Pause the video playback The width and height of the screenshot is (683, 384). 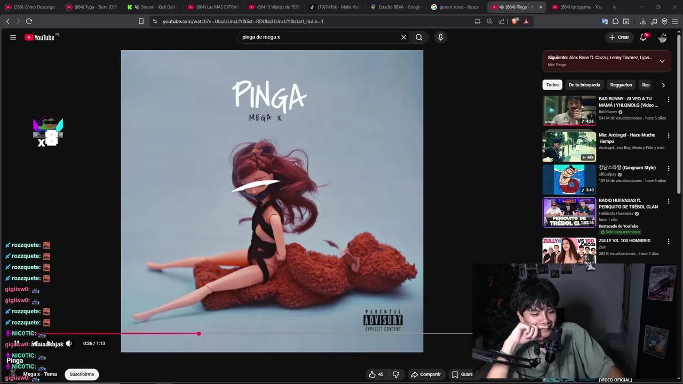(17, 344)
